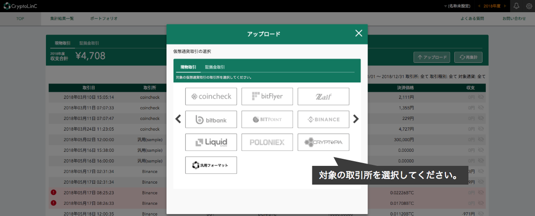Click the 0.02226BTC settlement price cell

(x=402, y=193)
